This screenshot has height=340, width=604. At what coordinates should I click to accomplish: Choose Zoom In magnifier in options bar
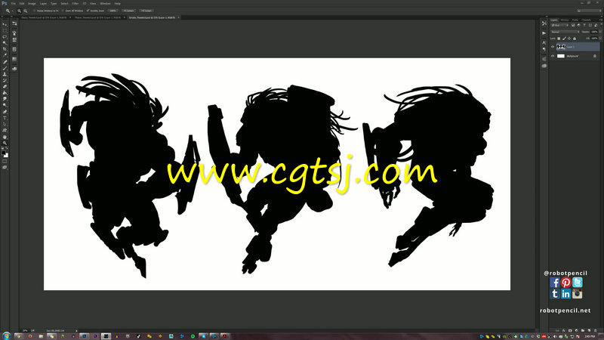20,11
